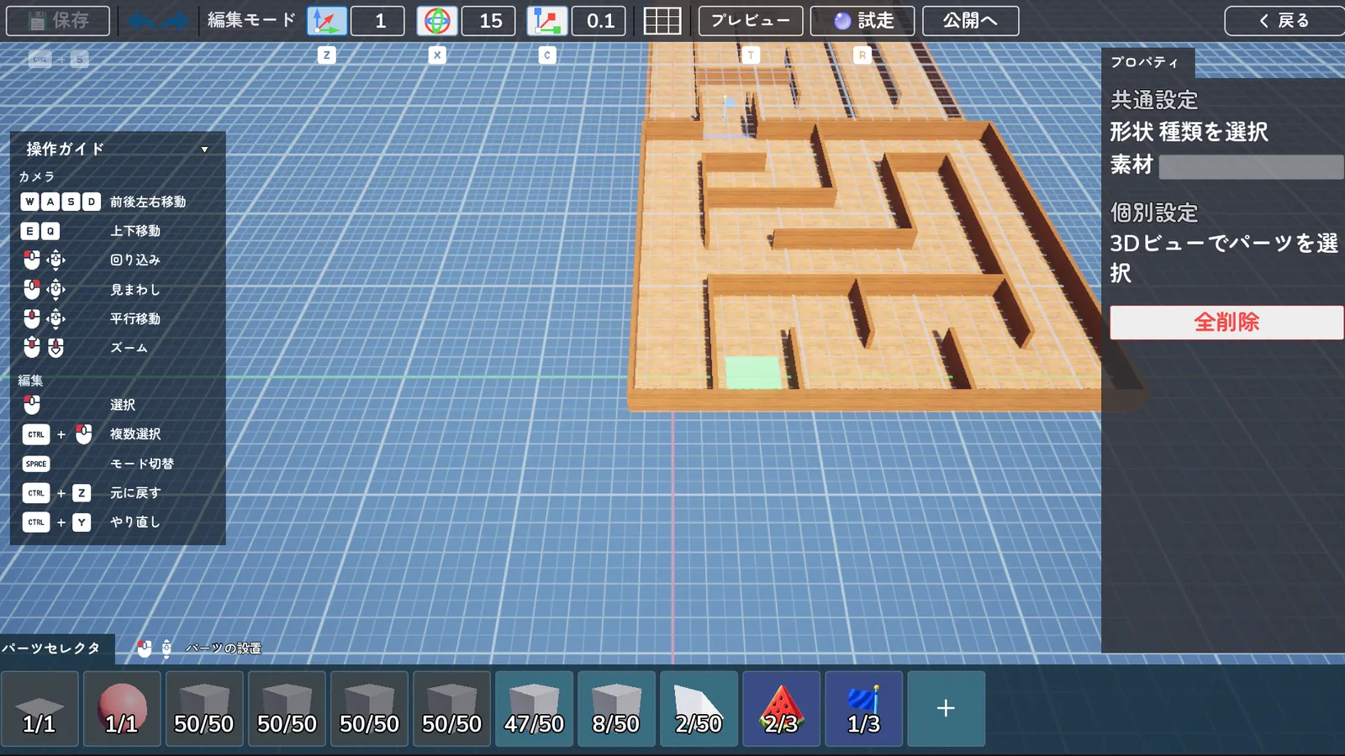Select the 8/50 cube part

[x=616, y=708]
